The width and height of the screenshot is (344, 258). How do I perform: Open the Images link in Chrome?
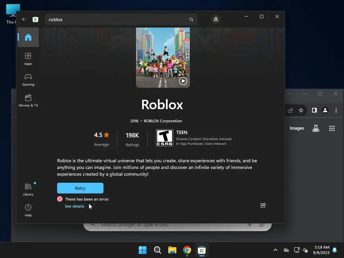[297, 128]
